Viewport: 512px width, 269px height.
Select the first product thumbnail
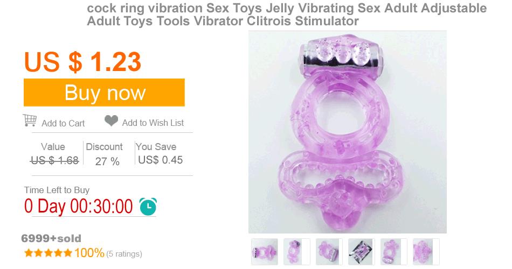265,252
